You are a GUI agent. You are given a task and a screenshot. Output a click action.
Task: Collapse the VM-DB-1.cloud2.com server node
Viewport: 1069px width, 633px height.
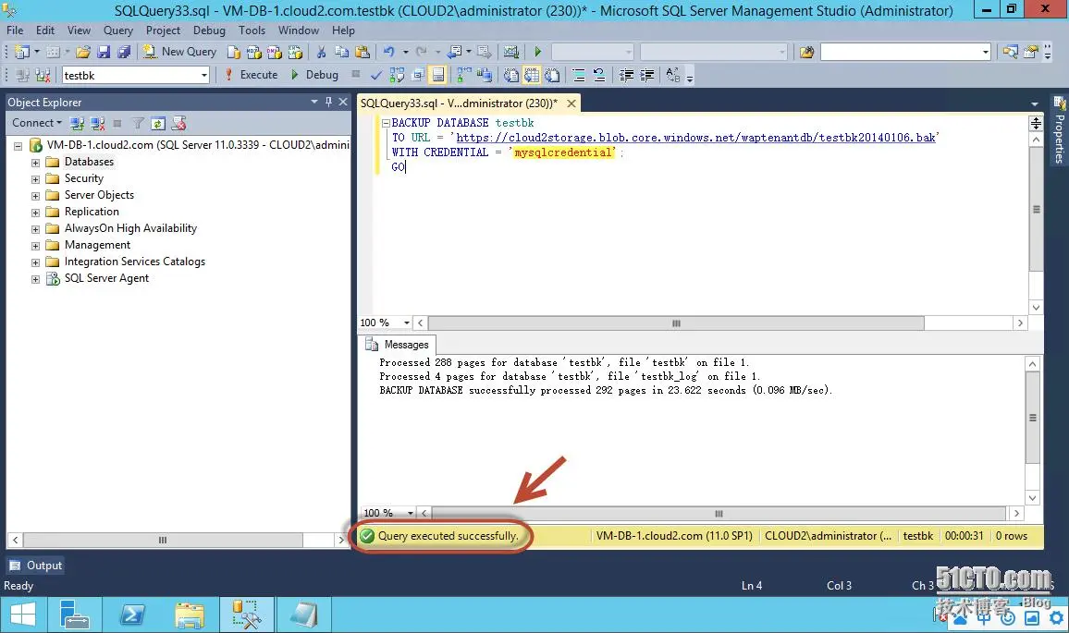click(18, 146)
